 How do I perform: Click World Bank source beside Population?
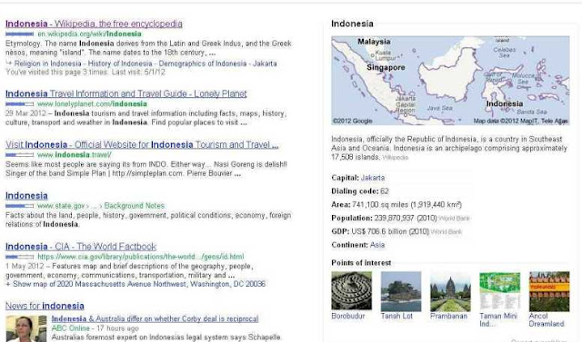tap(454, 219)
